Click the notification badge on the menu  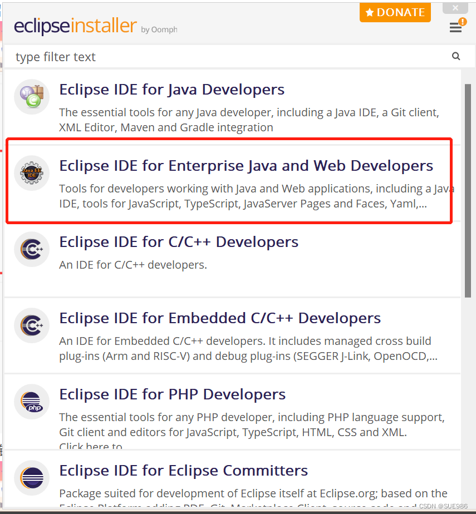[463, 22]
